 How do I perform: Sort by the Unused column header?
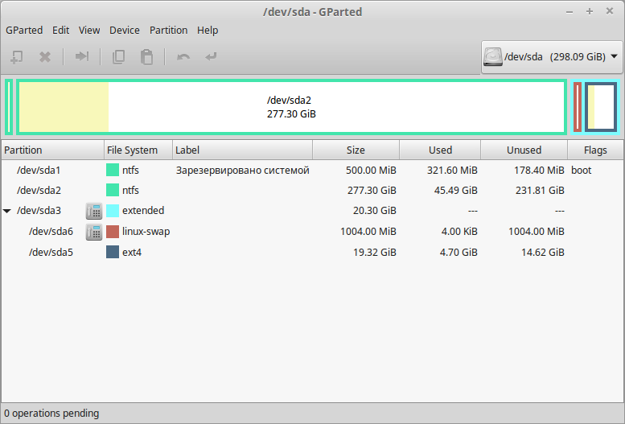click(x=524, y=150)
